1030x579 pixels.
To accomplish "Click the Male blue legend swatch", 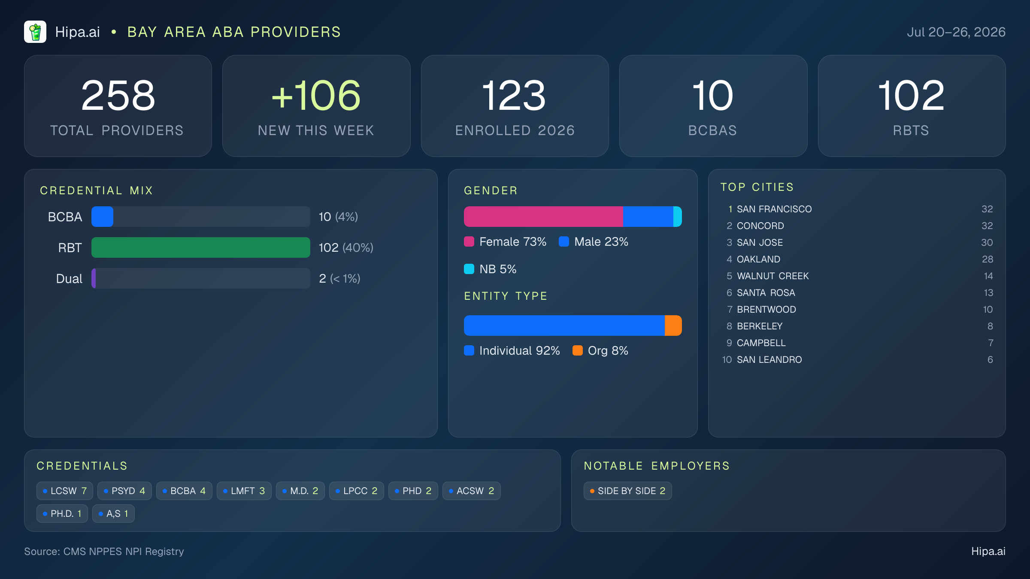I will click(564, 241).
